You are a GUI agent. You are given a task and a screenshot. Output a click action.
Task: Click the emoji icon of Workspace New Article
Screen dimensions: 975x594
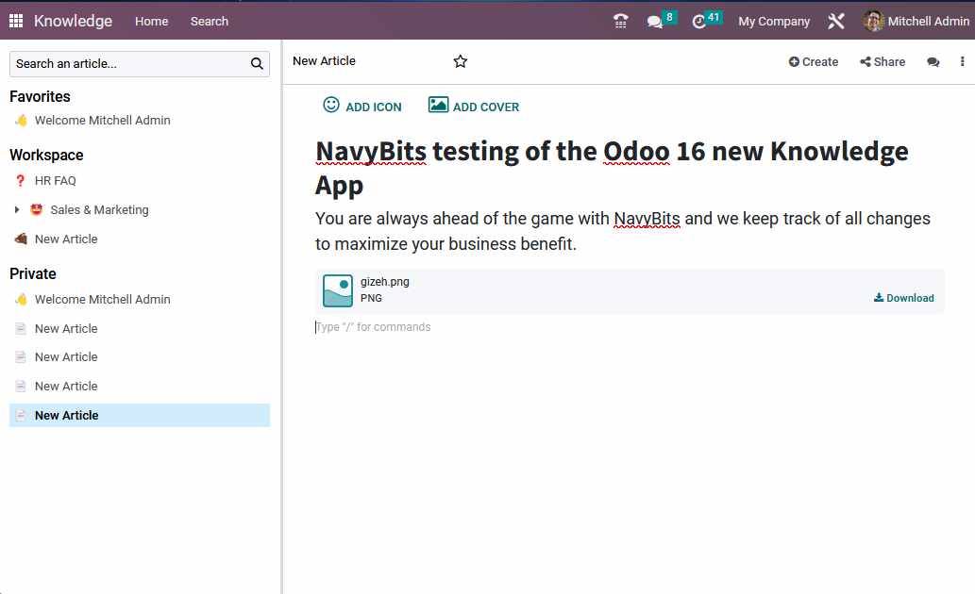pos(21,239)
